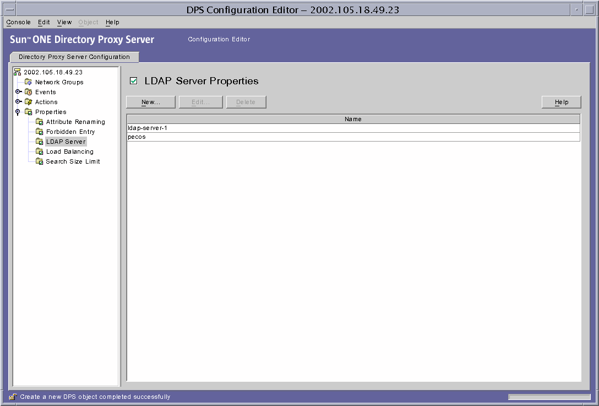Click the New button
This screenshot has height=406, width=599.
coord(150,102)
